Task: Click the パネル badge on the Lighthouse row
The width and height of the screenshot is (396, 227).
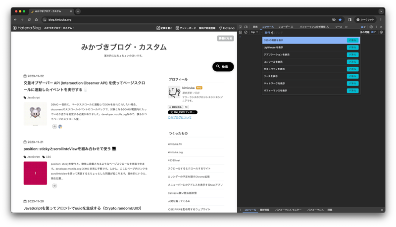Action: (352, 47)
